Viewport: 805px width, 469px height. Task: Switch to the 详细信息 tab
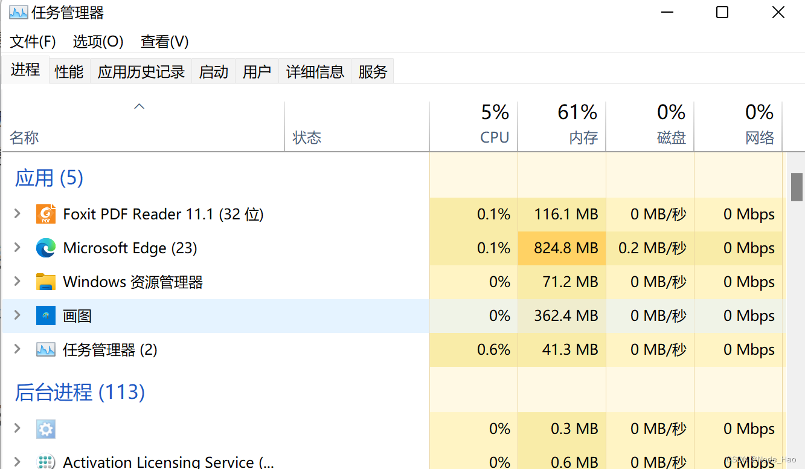click(x=315, y=72)
